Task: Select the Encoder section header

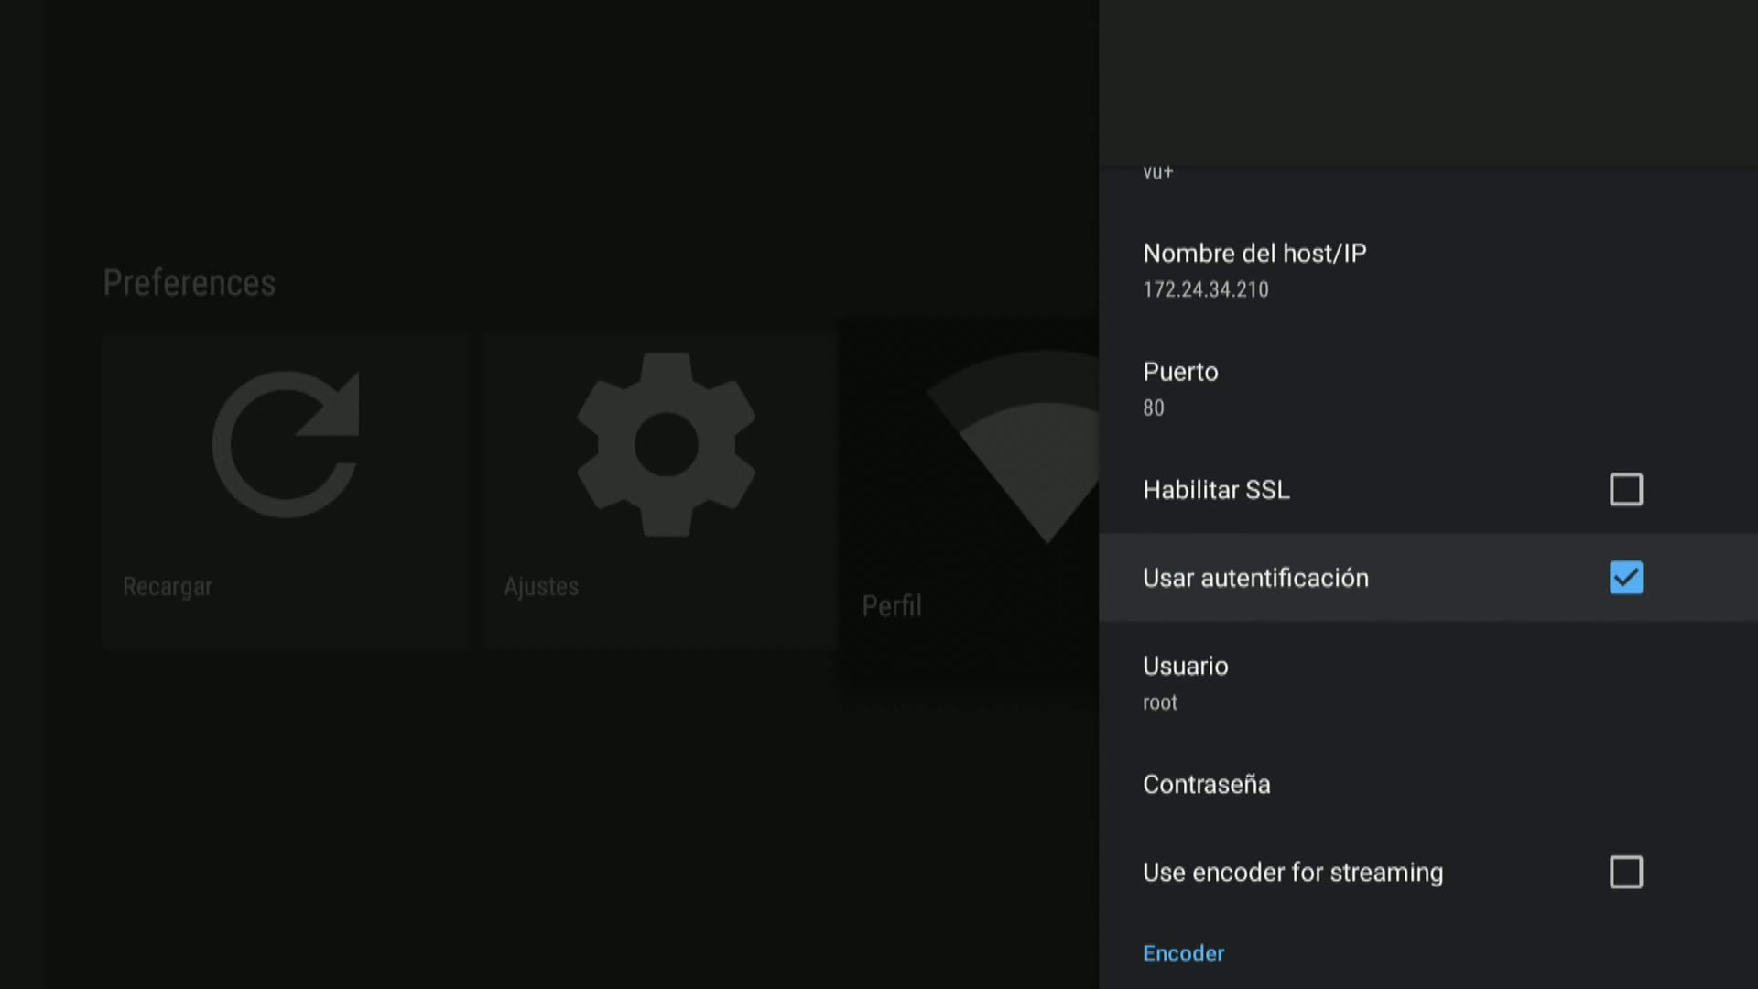Action: tap(1183, 953)
